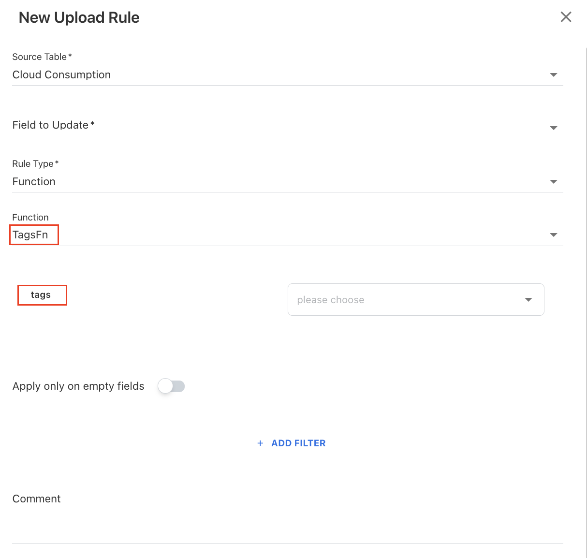Open the 'please choose' tags dropdown

(406, 300)
